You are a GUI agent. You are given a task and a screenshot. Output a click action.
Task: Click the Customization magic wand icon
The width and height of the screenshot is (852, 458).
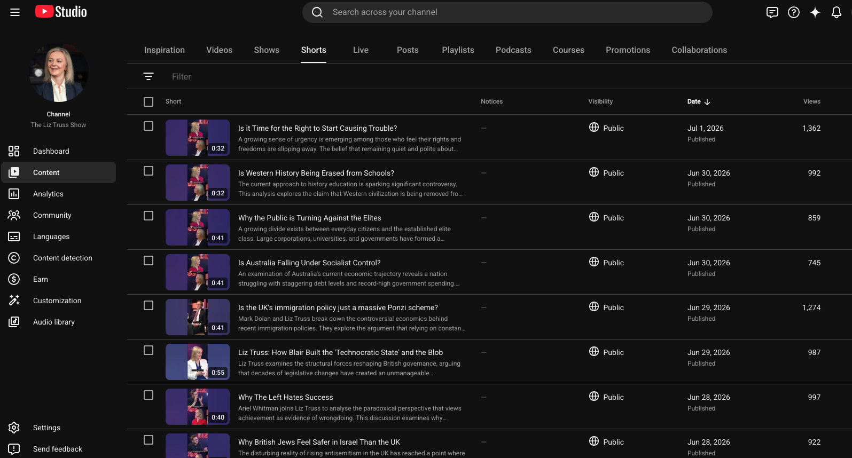click(x=14, y=301)
